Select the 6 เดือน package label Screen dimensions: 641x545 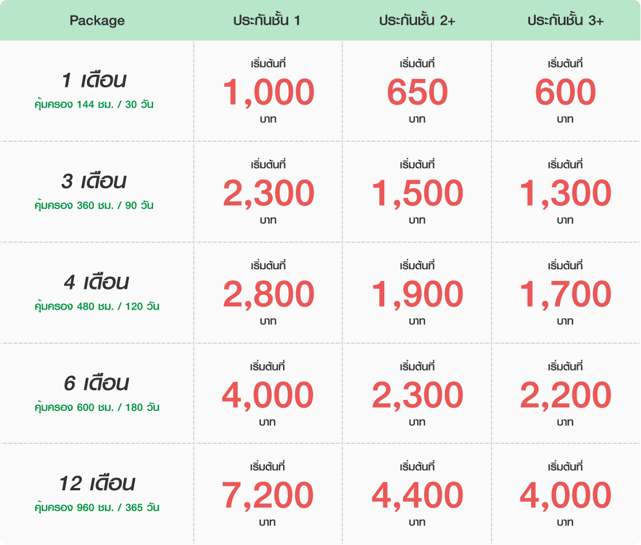[96, 383]
